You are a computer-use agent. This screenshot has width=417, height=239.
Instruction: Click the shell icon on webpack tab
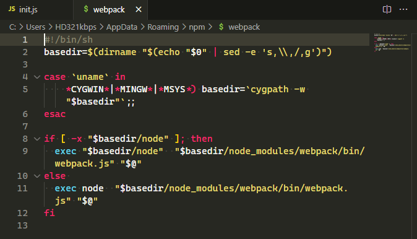86,9
